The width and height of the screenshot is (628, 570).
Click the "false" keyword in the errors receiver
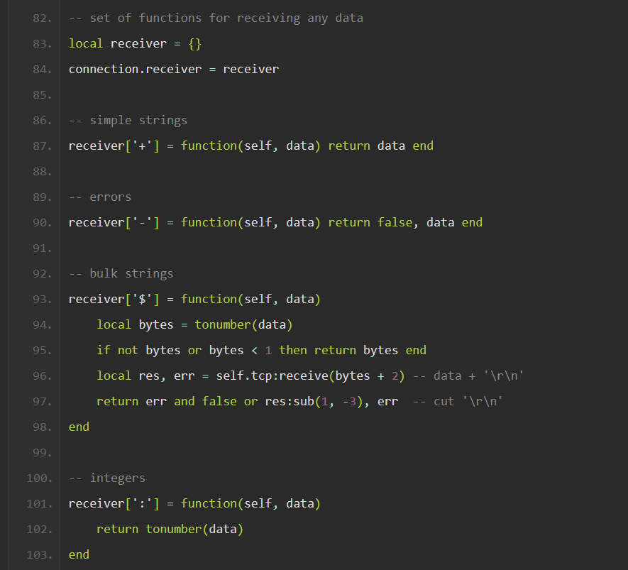[395, 222]
